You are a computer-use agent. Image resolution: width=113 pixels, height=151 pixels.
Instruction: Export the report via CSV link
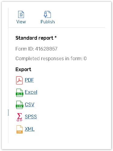30,104
